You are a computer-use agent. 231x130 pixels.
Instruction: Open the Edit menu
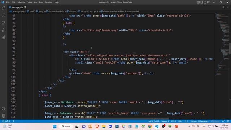click(x=13, y=3)
